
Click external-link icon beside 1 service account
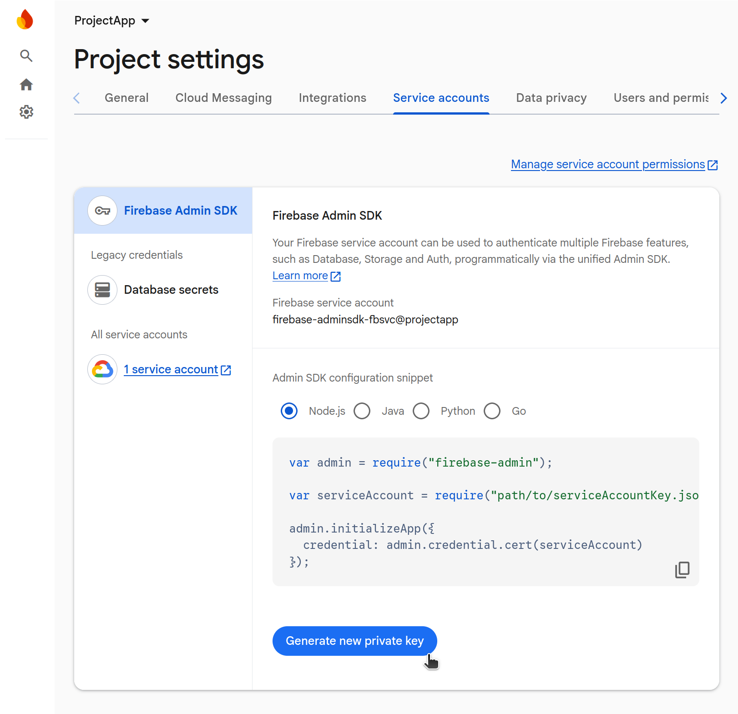[x=226, y=370]
